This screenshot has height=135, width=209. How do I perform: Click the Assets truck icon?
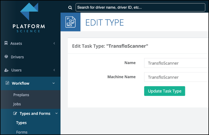tap(6, 43)
